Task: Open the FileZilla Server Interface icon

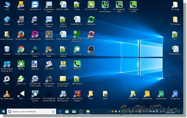Action: (x=77, y=93)
